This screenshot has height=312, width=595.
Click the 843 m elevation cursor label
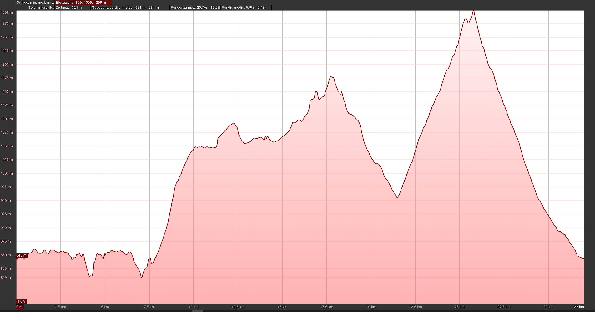[x=22, y=256]
